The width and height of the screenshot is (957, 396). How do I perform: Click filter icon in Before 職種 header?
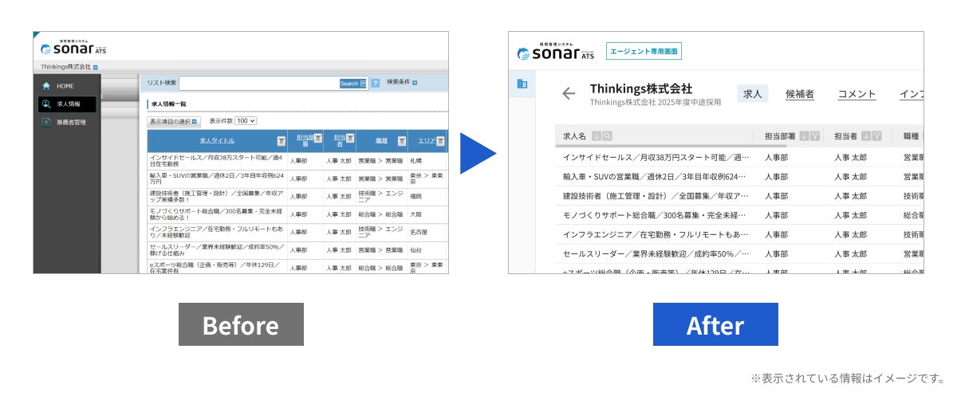401,141
